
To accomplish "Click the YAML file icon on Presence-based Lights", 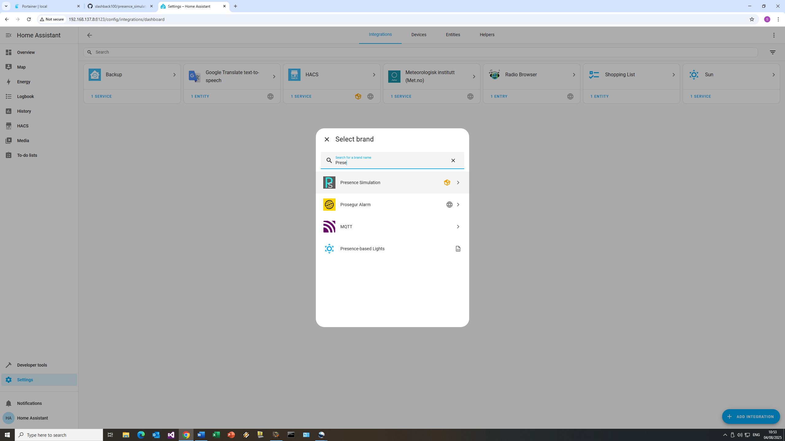I will click(458, 249).
